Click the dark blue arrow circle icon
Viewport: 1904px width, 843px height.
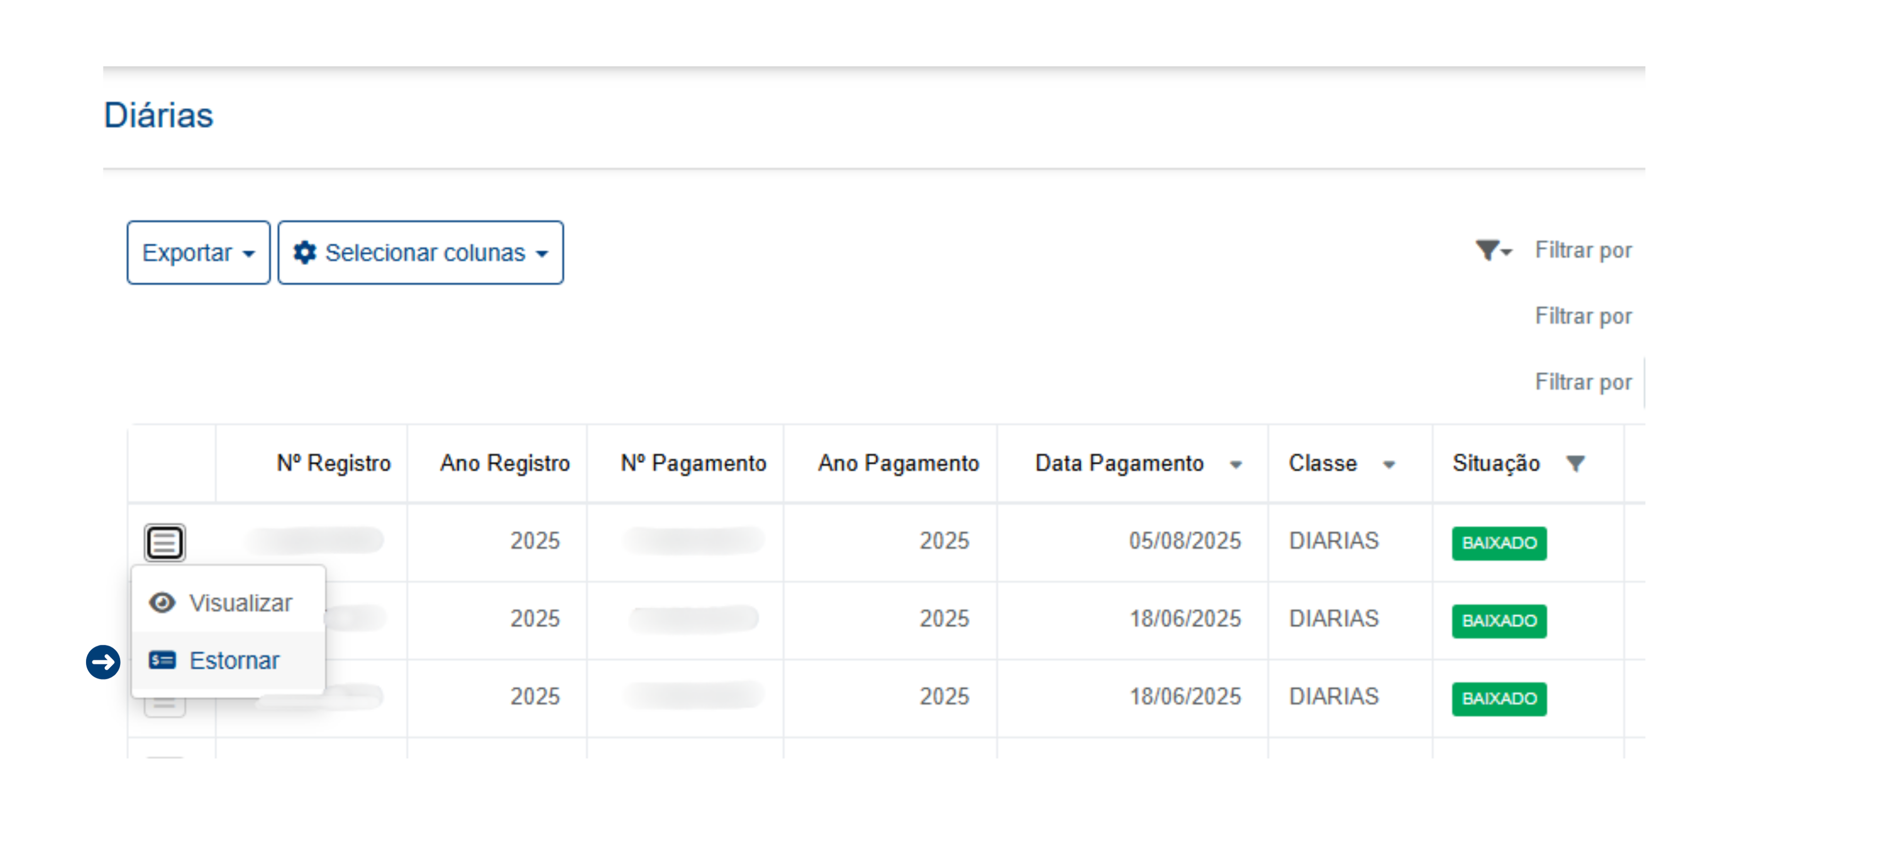[x=103, y=661]
